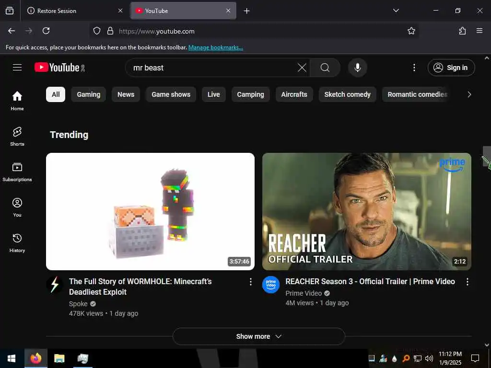Viewport: 491px width, 368px height.
Task: Open Shorts from sidebar
Action: [x=17, y=137]
